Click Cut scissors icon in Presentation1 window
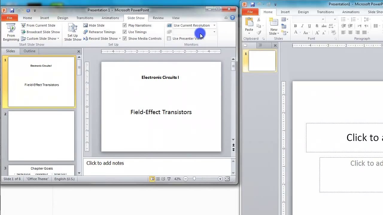Image resolution: width=383 pixels, height=215 pixels. [x=259, y=19]
